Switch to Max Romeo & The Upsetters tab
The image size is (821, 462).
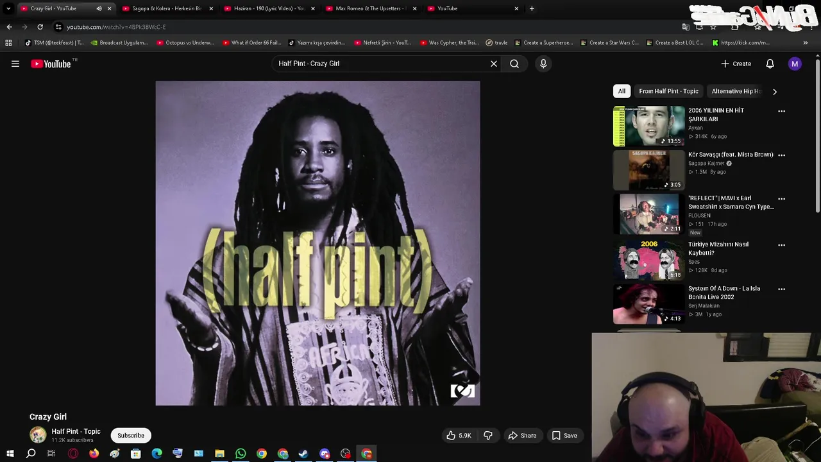pos(369,8)
